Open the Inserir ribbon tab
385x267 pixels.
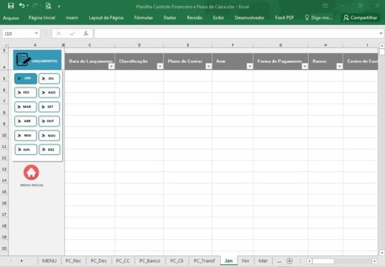(x=72, y=18)
